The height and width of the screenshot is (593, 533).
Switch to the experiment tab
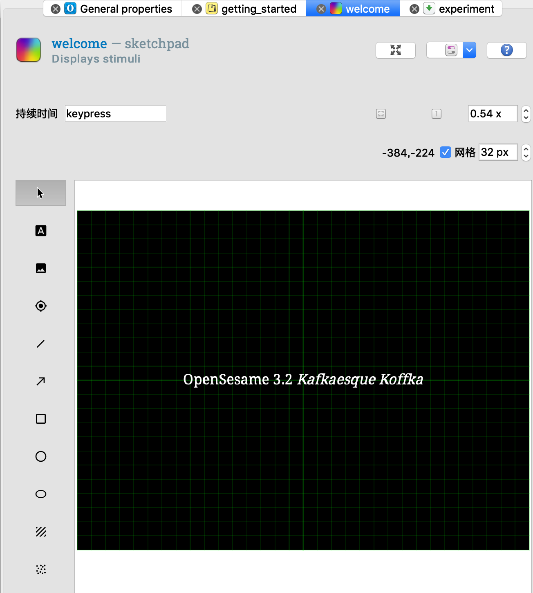(460, 9)
